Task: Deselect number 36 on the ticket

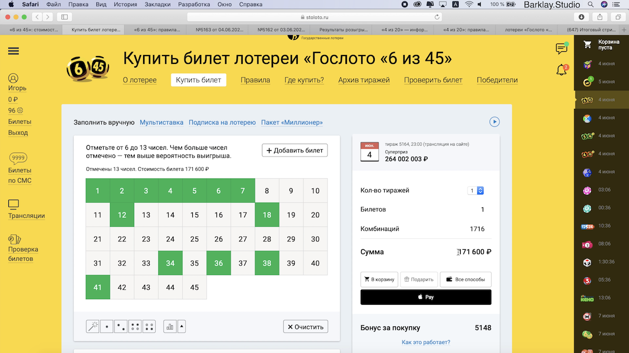Action: click(219, 263)
